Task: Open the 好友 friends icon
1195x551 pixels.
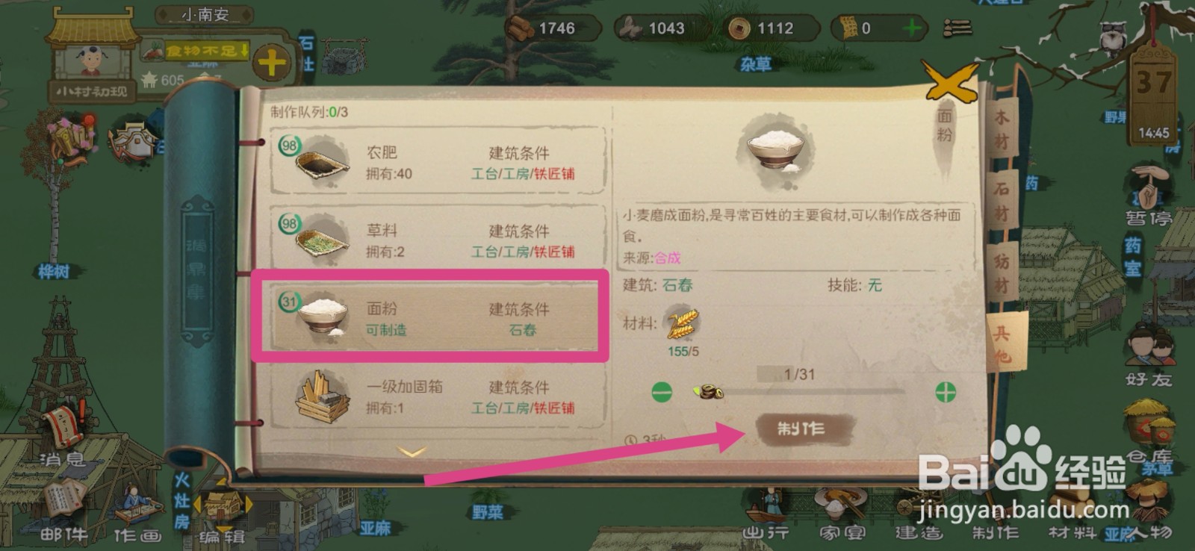Action: pos(1149,357)
